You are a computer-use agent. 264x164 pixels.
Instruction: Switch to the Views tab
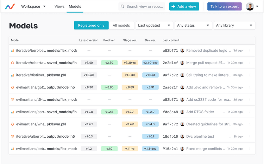pyautogui.click(x=59, y=6)
